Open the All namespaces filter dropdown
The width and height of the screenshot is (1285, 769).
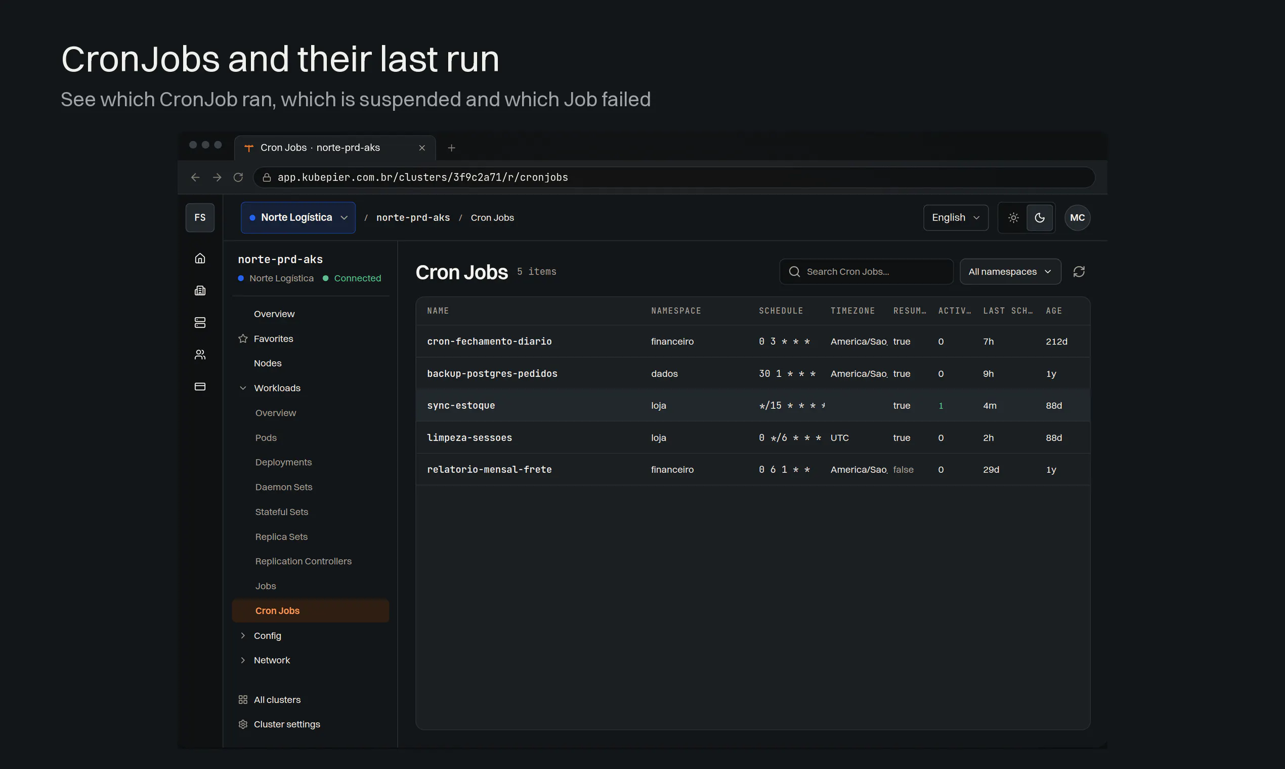(1010, 272)
